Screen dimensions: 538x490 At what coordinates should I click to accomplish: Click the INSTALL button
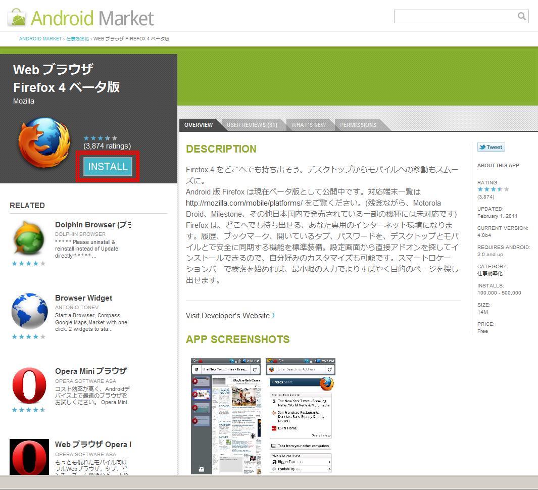point(108,166)
